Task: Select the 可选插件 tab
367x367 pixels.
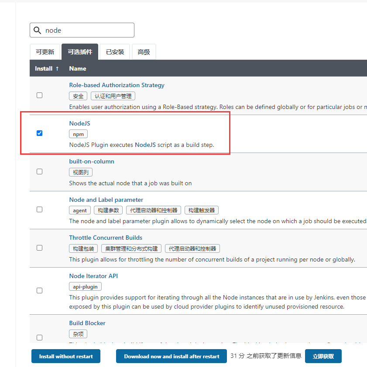Action: tap(80, 52)
